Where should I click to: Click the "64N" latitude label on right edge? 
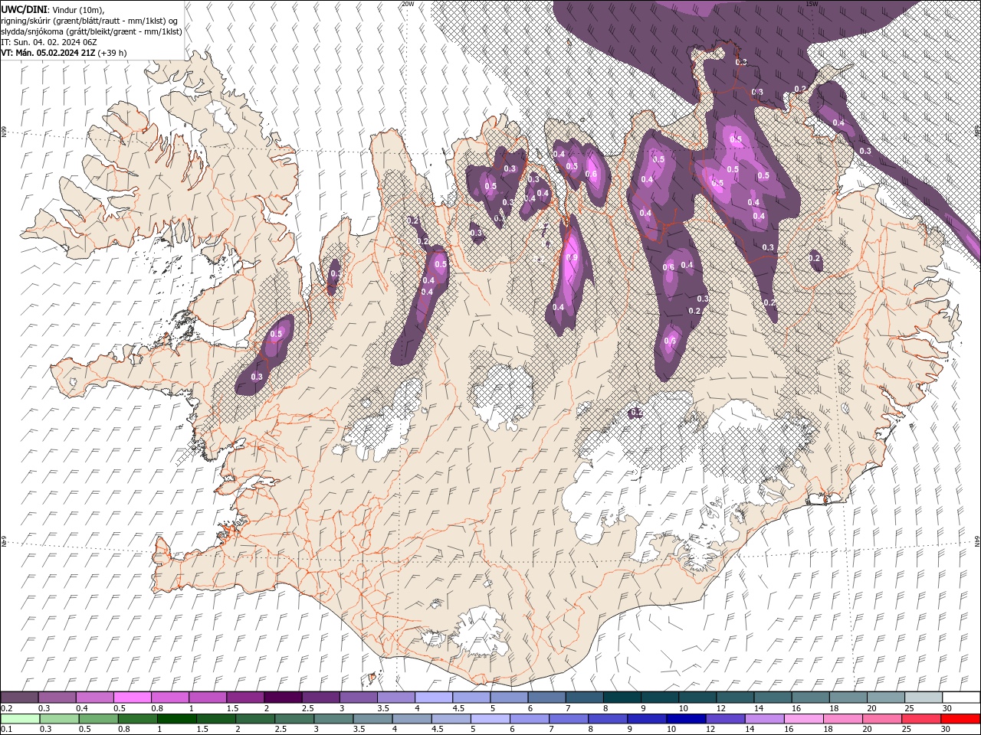[x=977, y=541]
